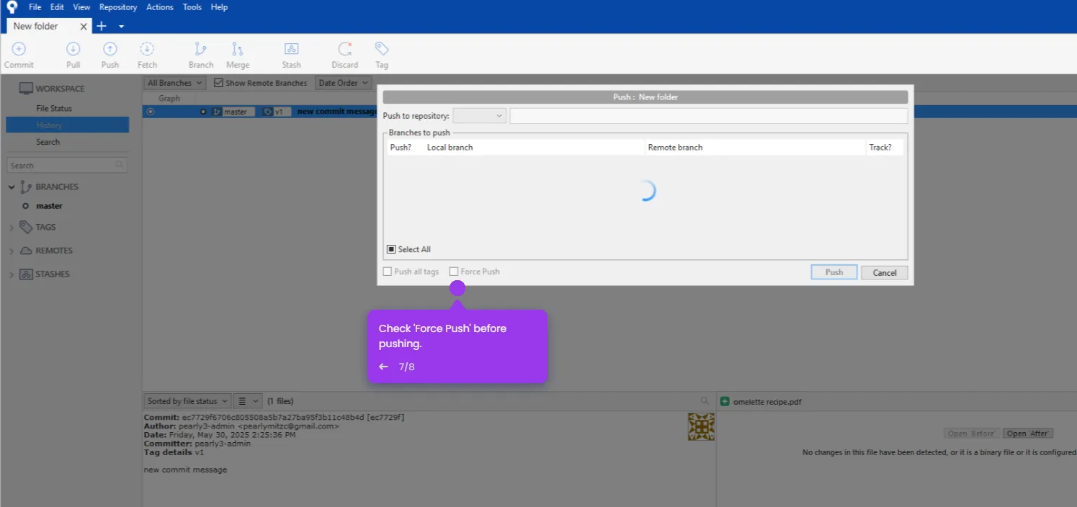Click the omelette recipe.pdf added-file icon

(725, 401)
